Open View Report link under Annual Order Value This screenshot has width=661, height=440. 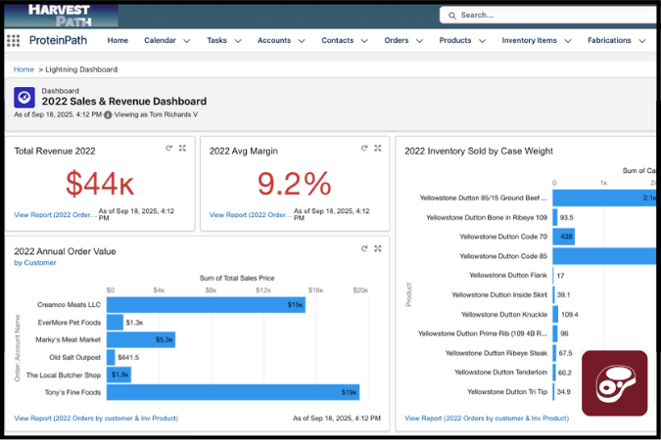[x=96, y=418]
